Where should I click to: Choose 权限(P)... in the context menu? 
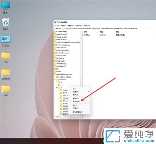point(80,108)
